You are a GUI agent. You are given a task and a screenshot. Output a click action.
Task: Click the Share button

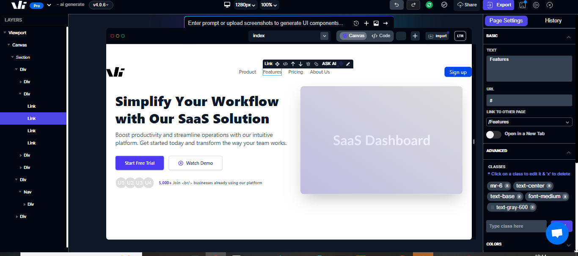(x=467, y=5)
